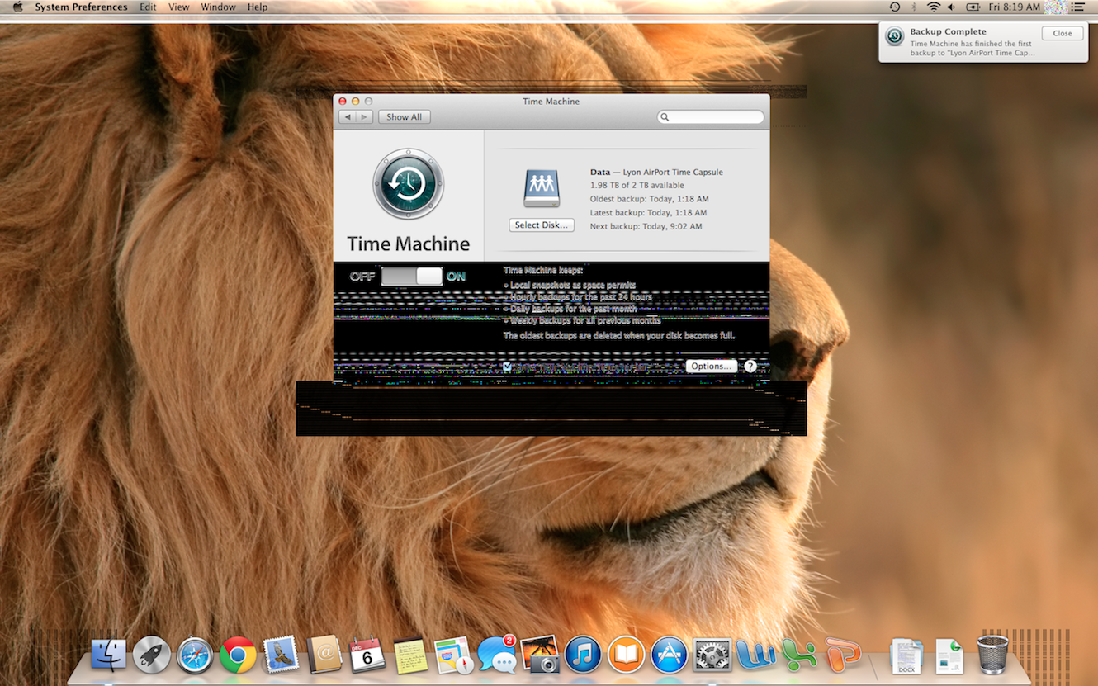
Task: Open the Edit menu
Action: tap(148, 7)
